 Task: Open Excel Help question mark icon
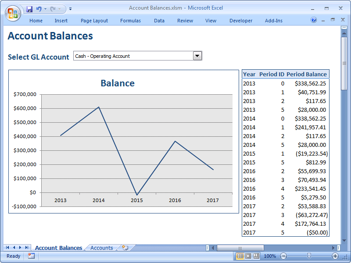point(314,20)
